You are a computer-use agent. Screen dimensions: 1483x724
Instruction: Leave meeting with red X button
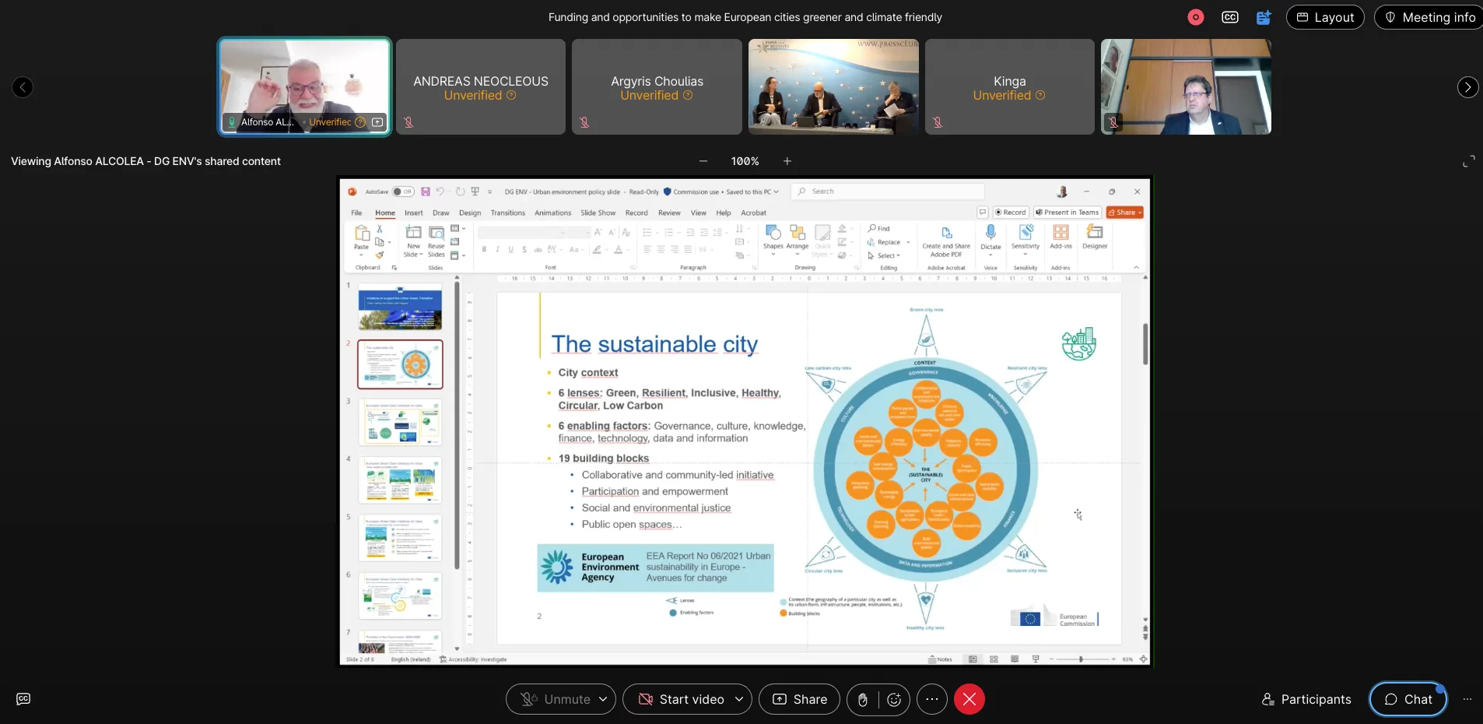coord(969,699)
